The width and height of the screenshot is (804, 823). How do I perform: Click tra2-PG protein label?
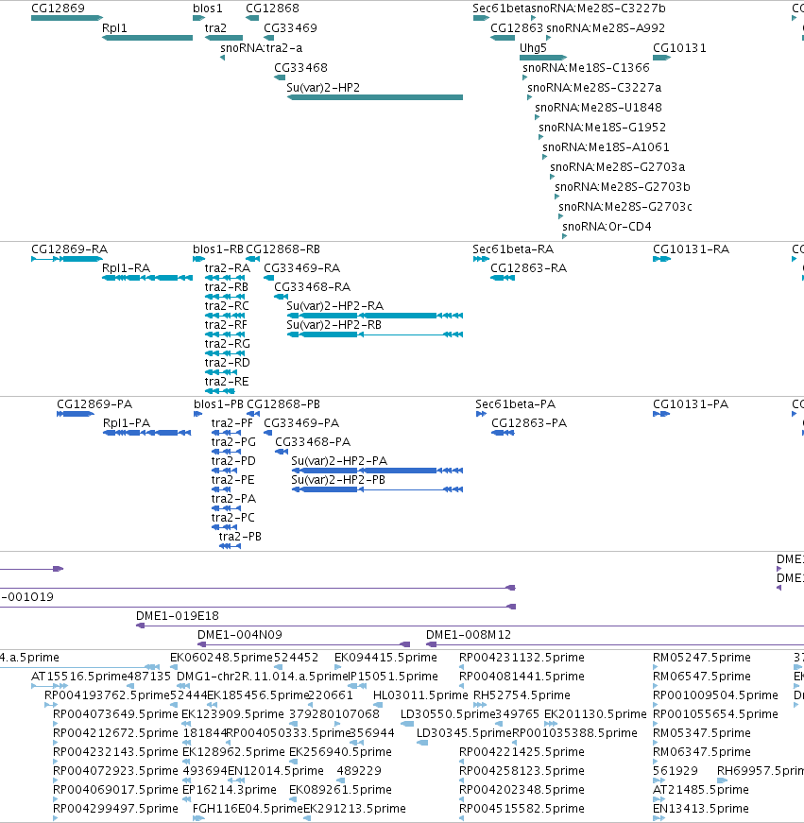pos(233,442)
